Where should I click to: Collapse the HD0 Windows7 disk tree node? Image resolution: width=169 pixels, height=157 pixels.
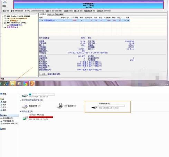point(3,16)
